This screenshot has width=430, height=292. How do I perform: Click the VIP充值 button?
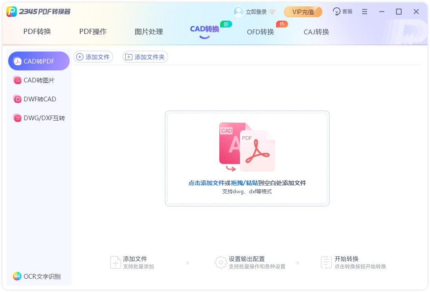(303, 12)
